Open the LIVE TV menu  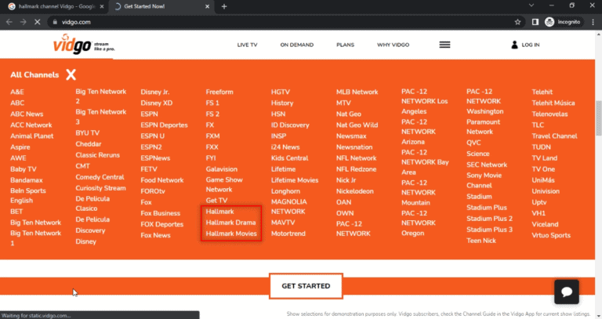click(x=247, y=45)
